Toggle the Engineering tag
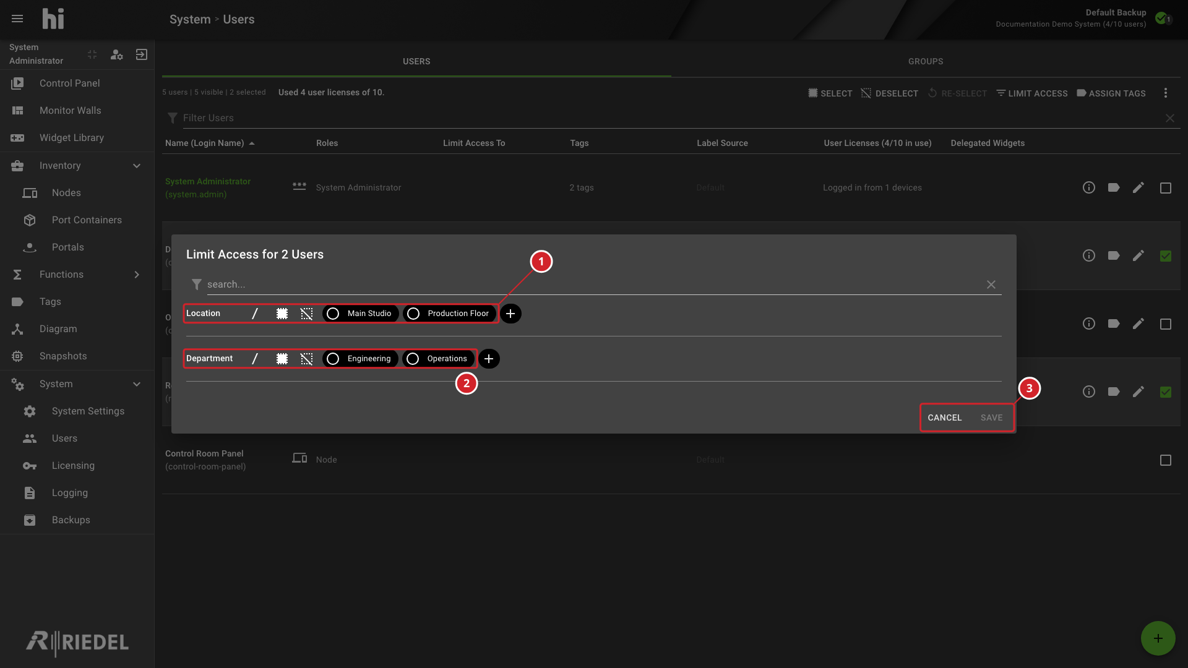Image resolution: width=1188 pixels, height=668 pixels. pyautogui.click(x=360, y=359)
